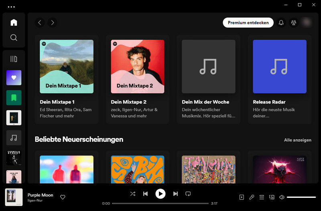
Task: Click the Dein Mixtape 1 title
Action: [x=57, y=102]
